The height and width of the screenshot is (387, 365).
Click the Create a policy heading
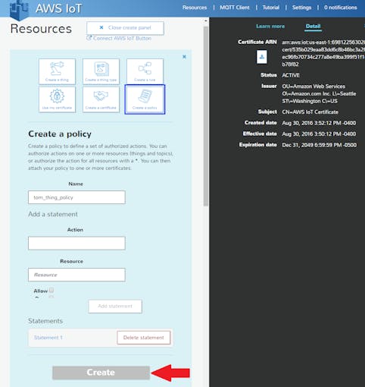pos(60,134)
